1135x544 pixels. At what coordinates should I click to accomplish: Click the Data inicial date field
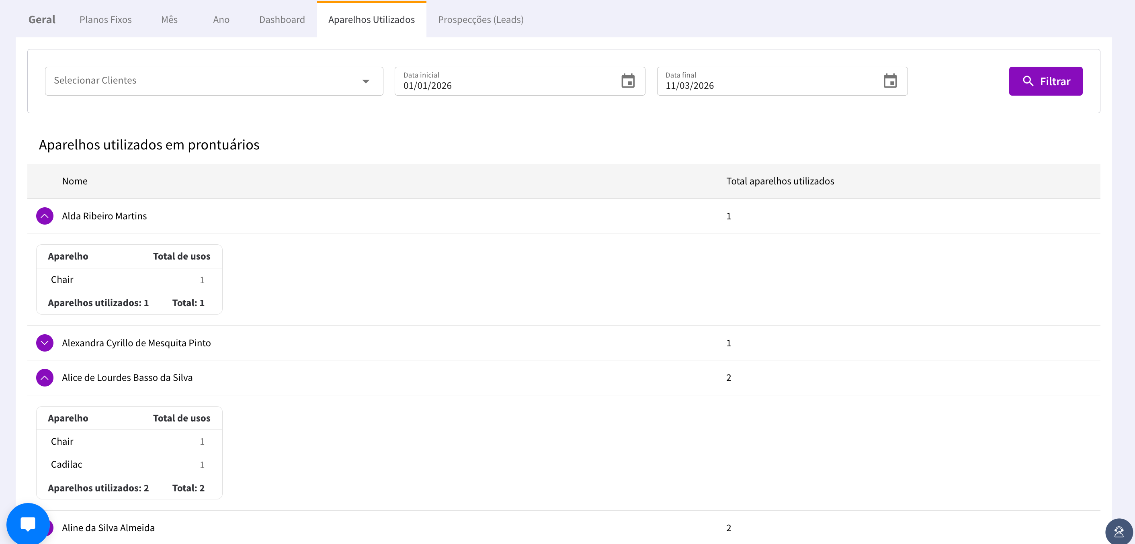click(507, 85)
